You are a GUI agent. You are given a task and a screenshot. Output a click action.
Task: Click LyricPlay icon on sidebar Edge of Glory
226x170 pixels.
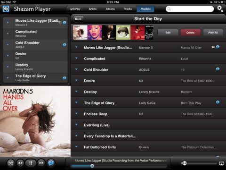pos(65,78)
